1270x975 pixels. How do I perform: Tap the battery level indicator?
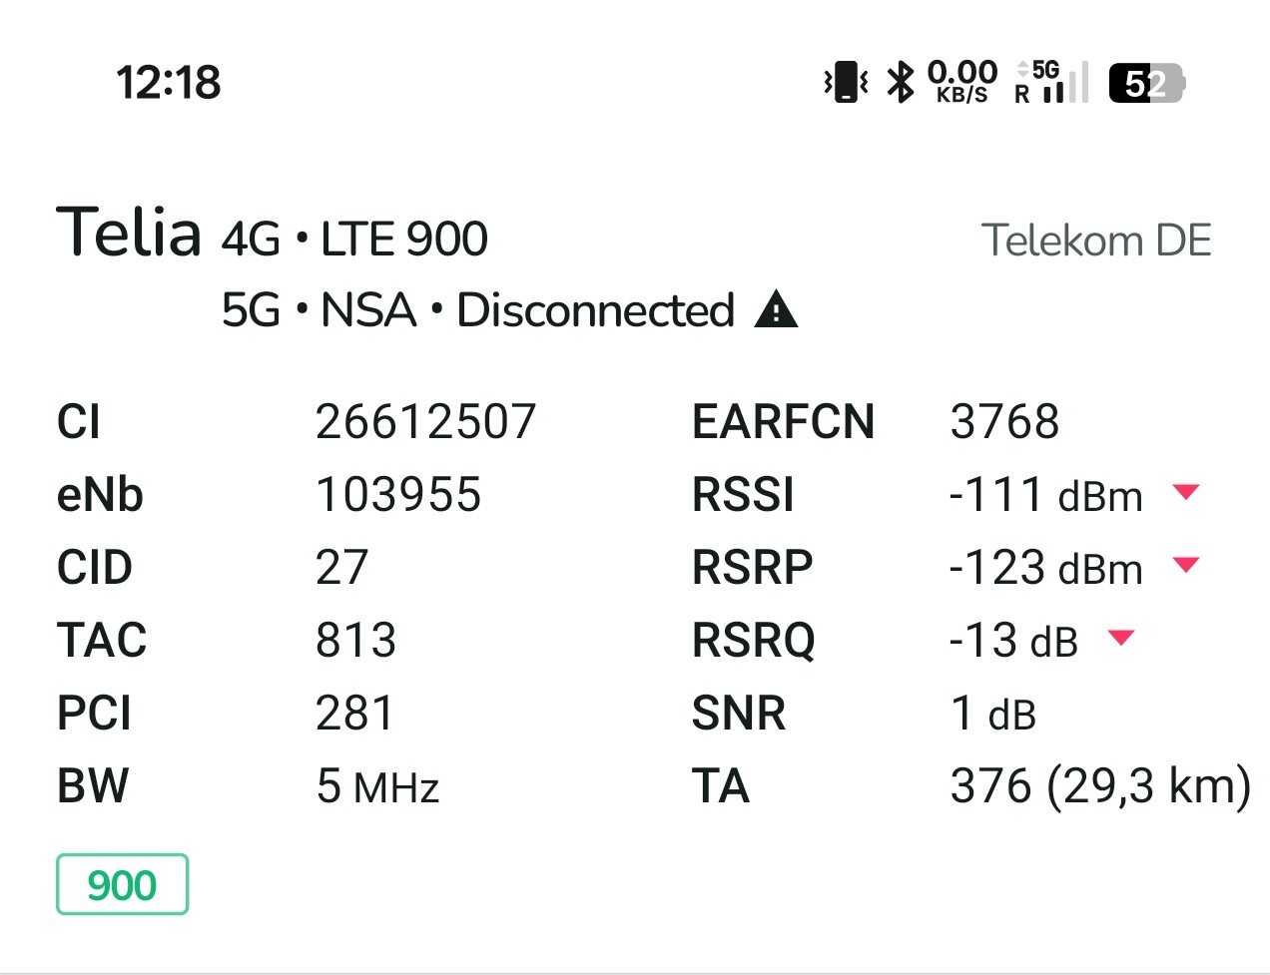(x=1146, y=83)
